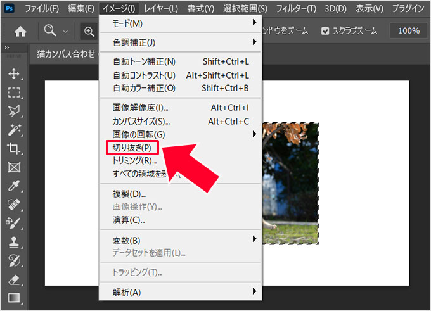Open the 3D(D) menu
This screenshot has width=431, height=311.
coord(336,9)
